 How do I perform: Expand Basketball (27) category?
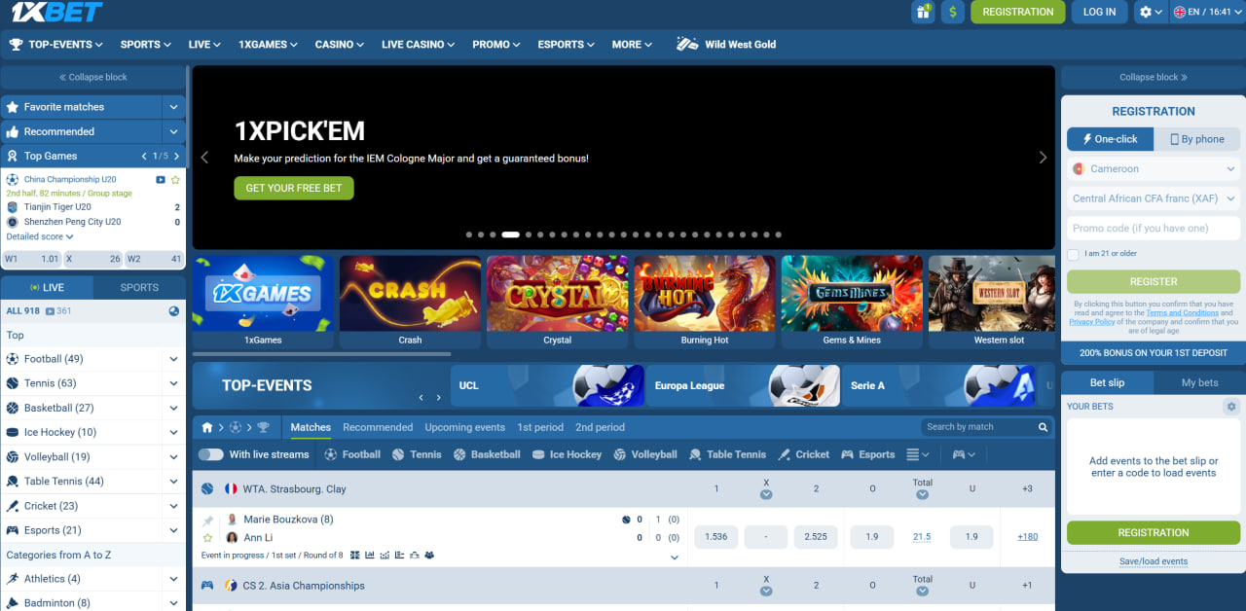[173, 408]
